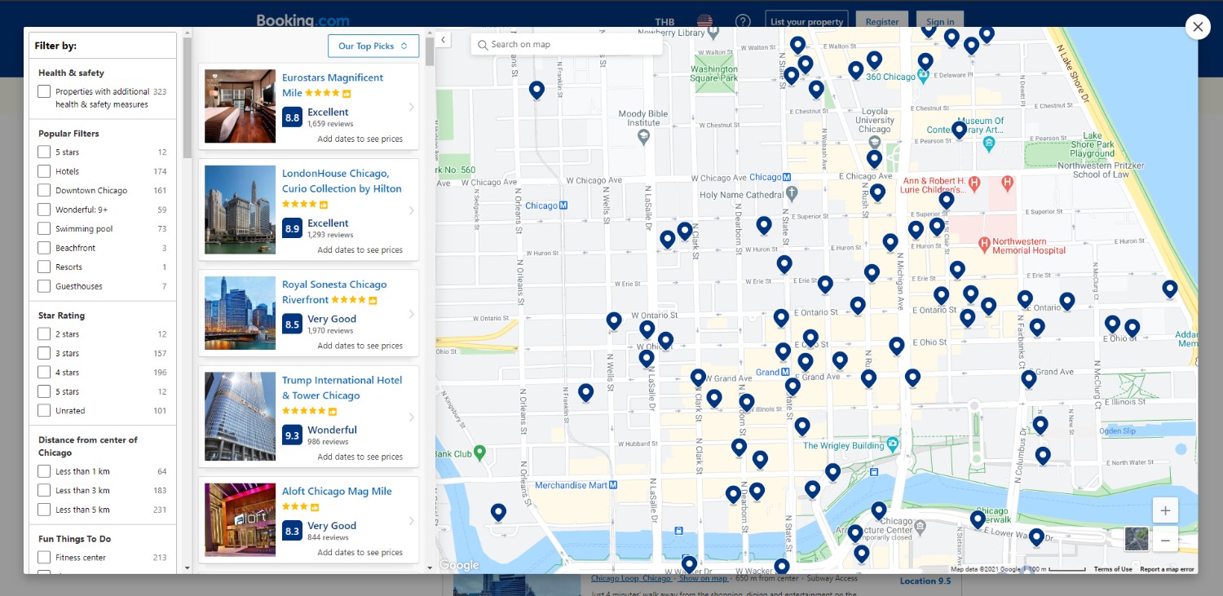This screenshot has height=596, width=1223.
Task: Click Show on map link behind overlay
Action: click(703, 578)
